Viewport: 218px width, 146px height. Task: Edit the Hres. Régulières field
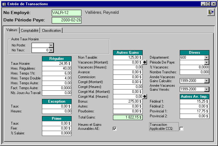point(57,68)
